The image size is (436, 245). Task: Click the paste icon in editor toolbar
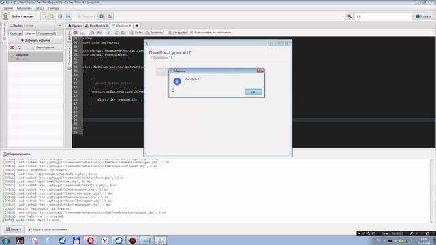pyautogui.click(x=123, y=33)
